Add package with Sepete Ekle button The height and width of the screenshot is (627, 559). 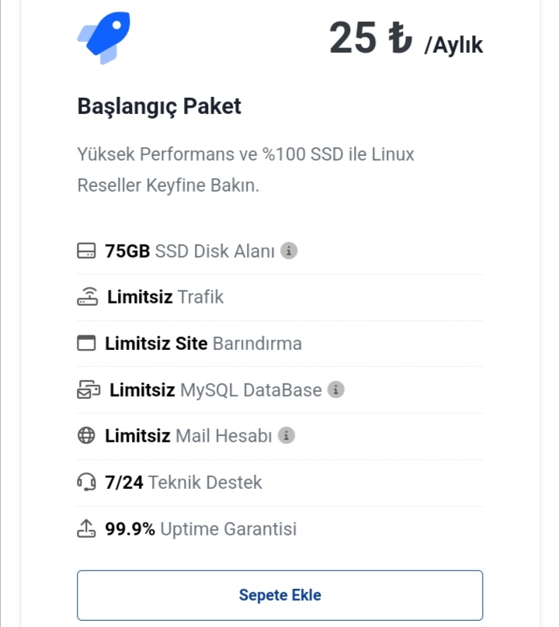tap(279, 595)
